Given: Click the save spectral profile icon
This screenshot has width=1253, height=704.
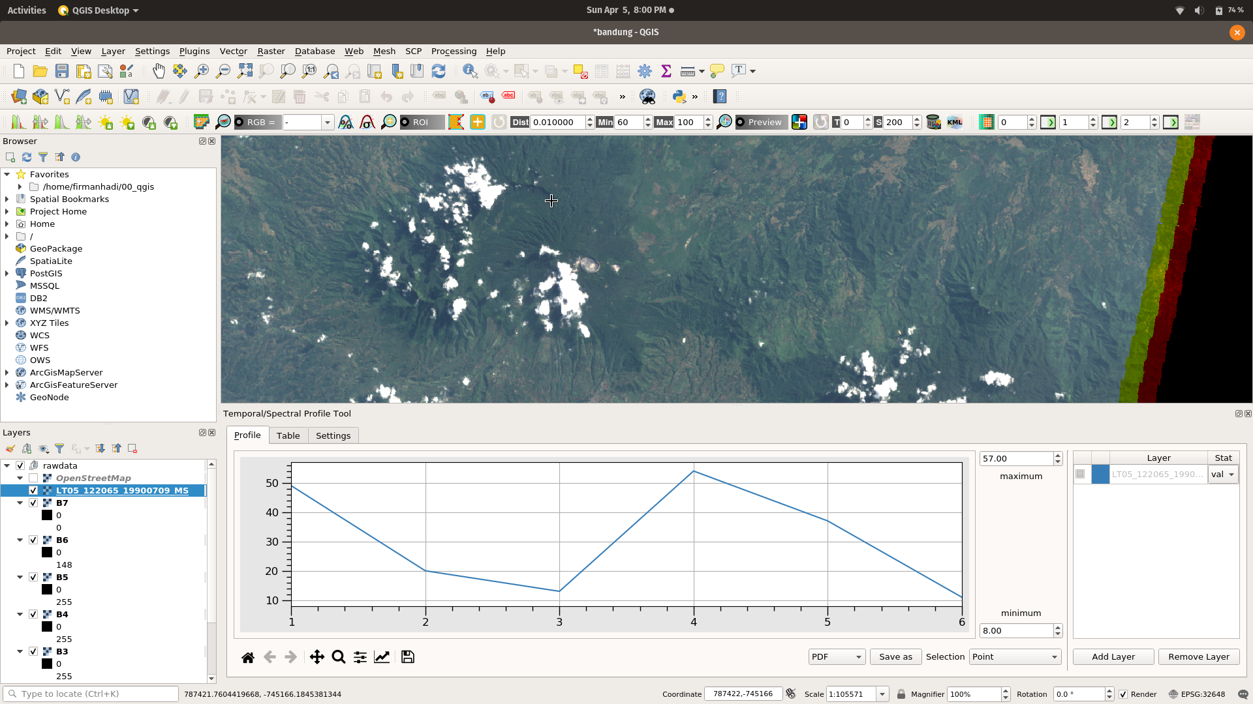Looking at the screenshot, I should click(407, 656).
